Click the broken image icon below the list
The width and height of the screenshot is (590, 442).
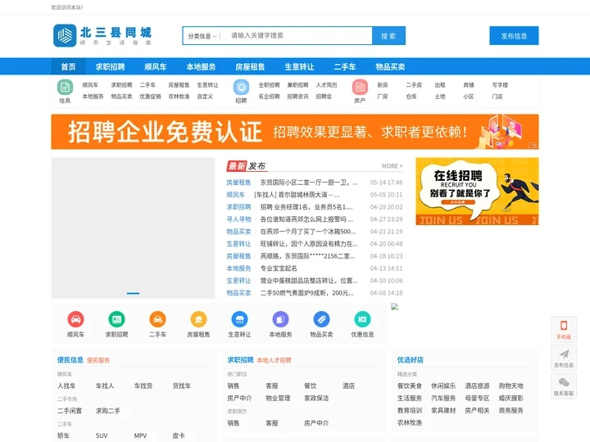click(394, 307)
